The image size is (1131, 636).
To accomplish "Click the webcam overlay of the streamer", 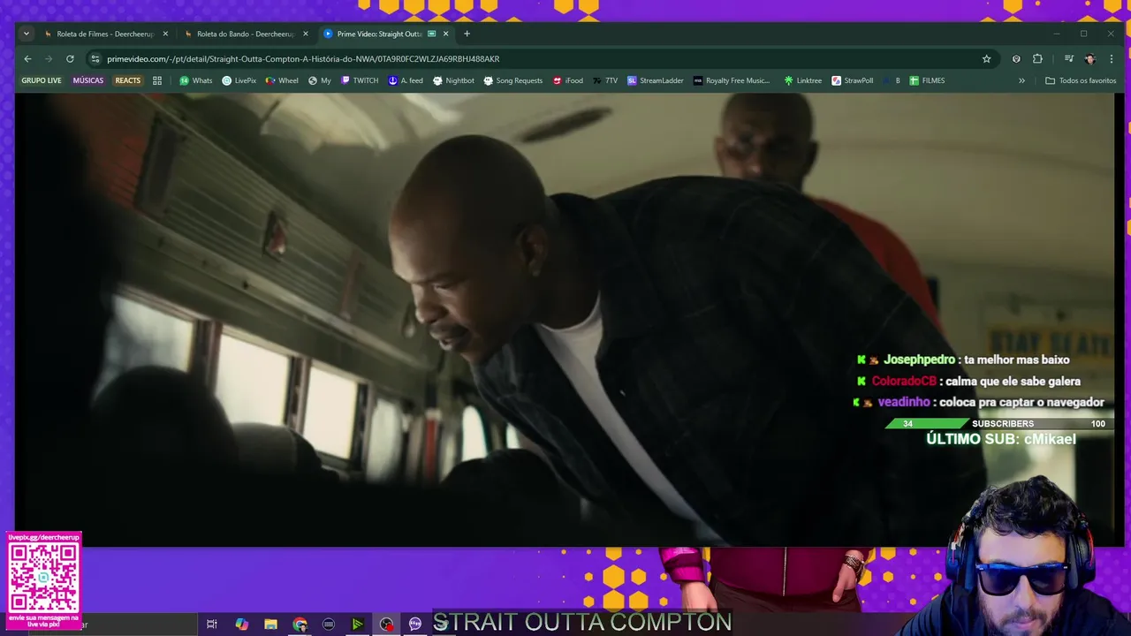I will click(x=1025, y=556).
